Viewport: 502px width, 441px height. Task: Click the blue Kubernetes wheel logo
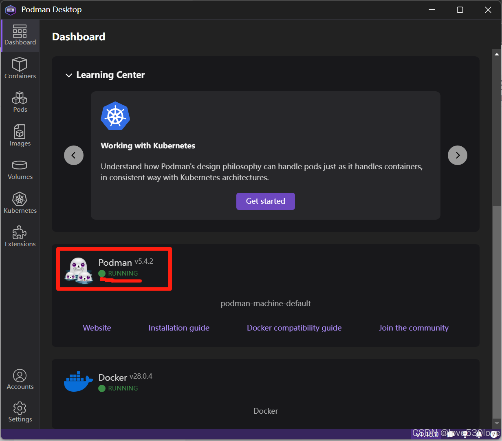pyautogui.click(x=115, y=116)
